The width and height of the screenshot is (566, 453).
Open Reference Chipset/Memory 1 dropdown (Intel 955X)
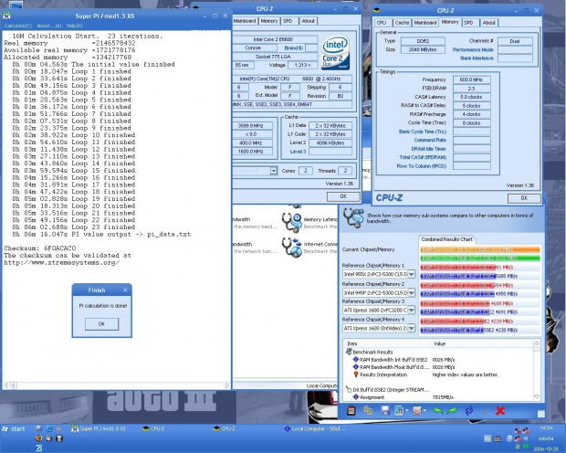point(411,274)
